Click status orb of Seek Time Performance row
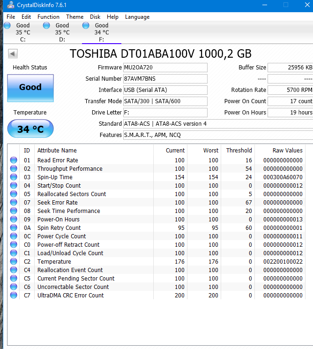This screenshot has width=313, height=349. (x=14, y=211)
